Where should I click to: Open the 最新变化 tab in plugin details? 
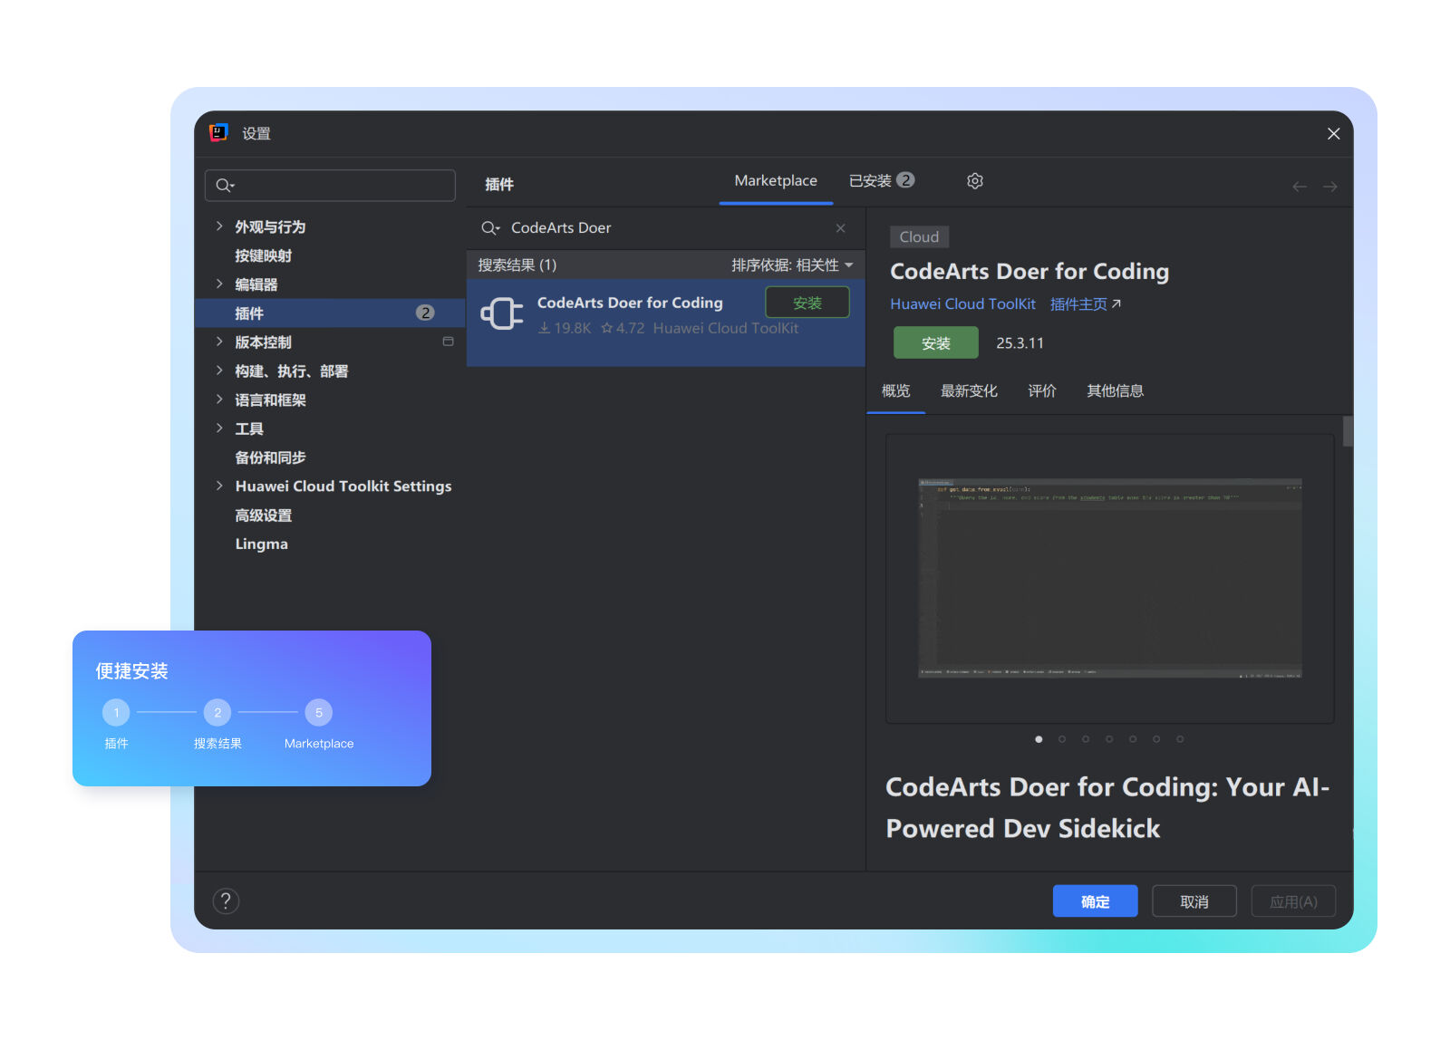(x=968, y=391)
